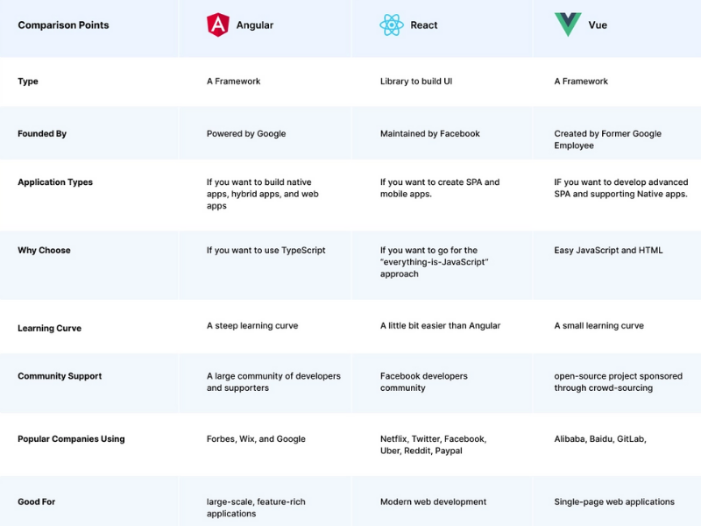Select the Angular column header text
The height and width of the screenshot is (526, 701).
(x=255, y=25)
